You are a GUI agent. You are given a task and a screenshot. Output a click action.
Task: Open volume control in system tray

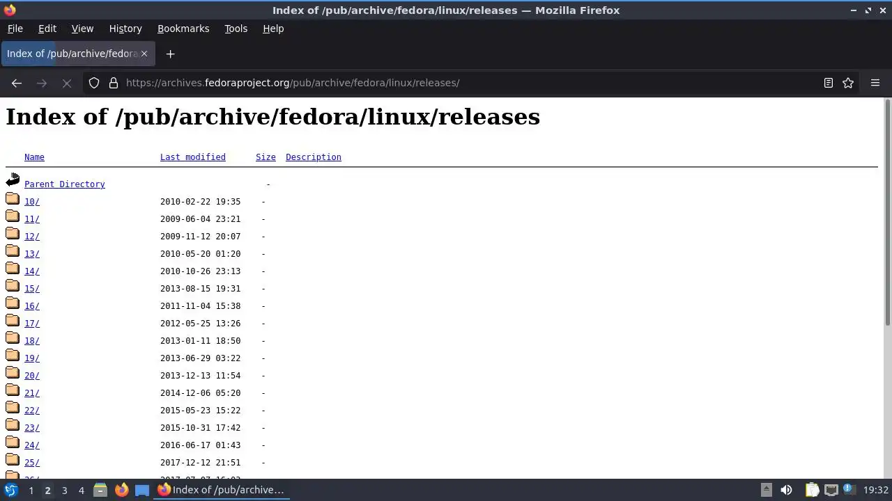[786, 490]
